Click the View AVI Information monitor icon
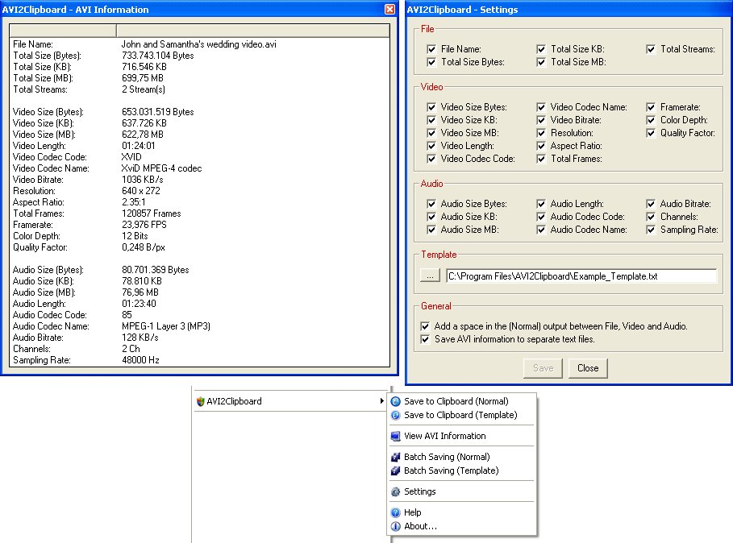733x543 pixels. tap(395, 436)
